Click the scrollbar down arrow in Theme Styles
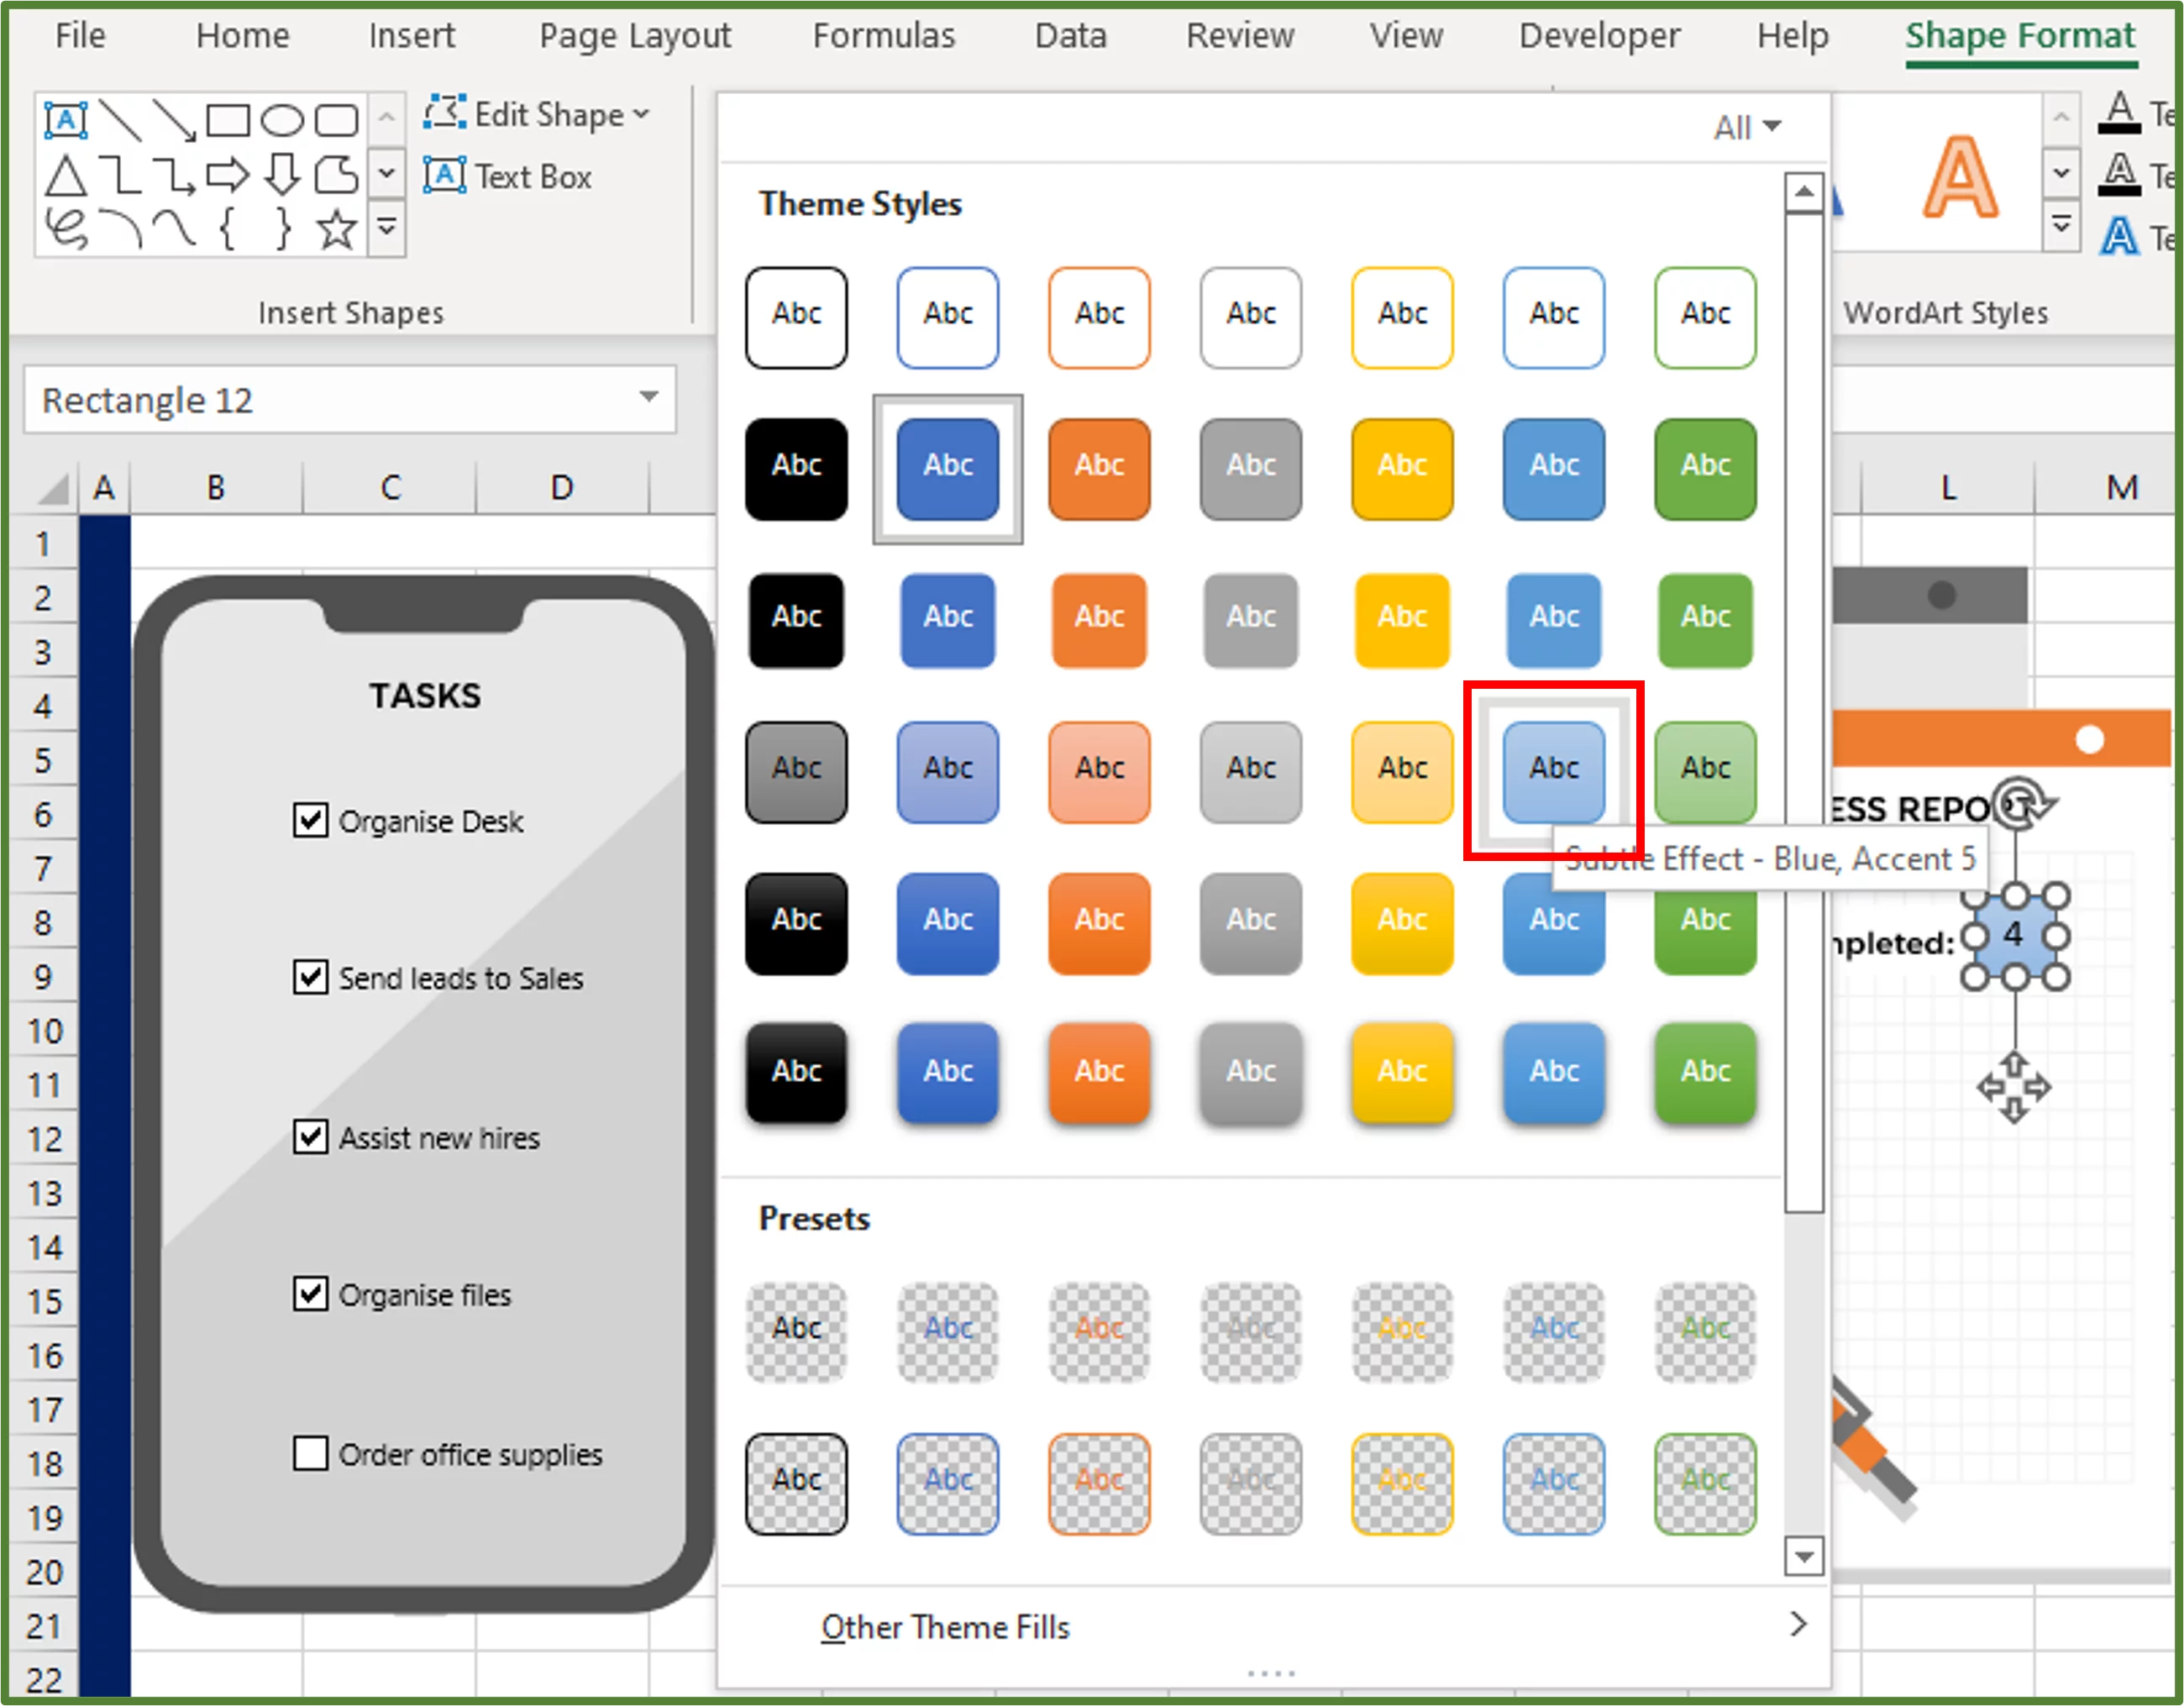2184x1706 pixels. coord(1804,1557)
